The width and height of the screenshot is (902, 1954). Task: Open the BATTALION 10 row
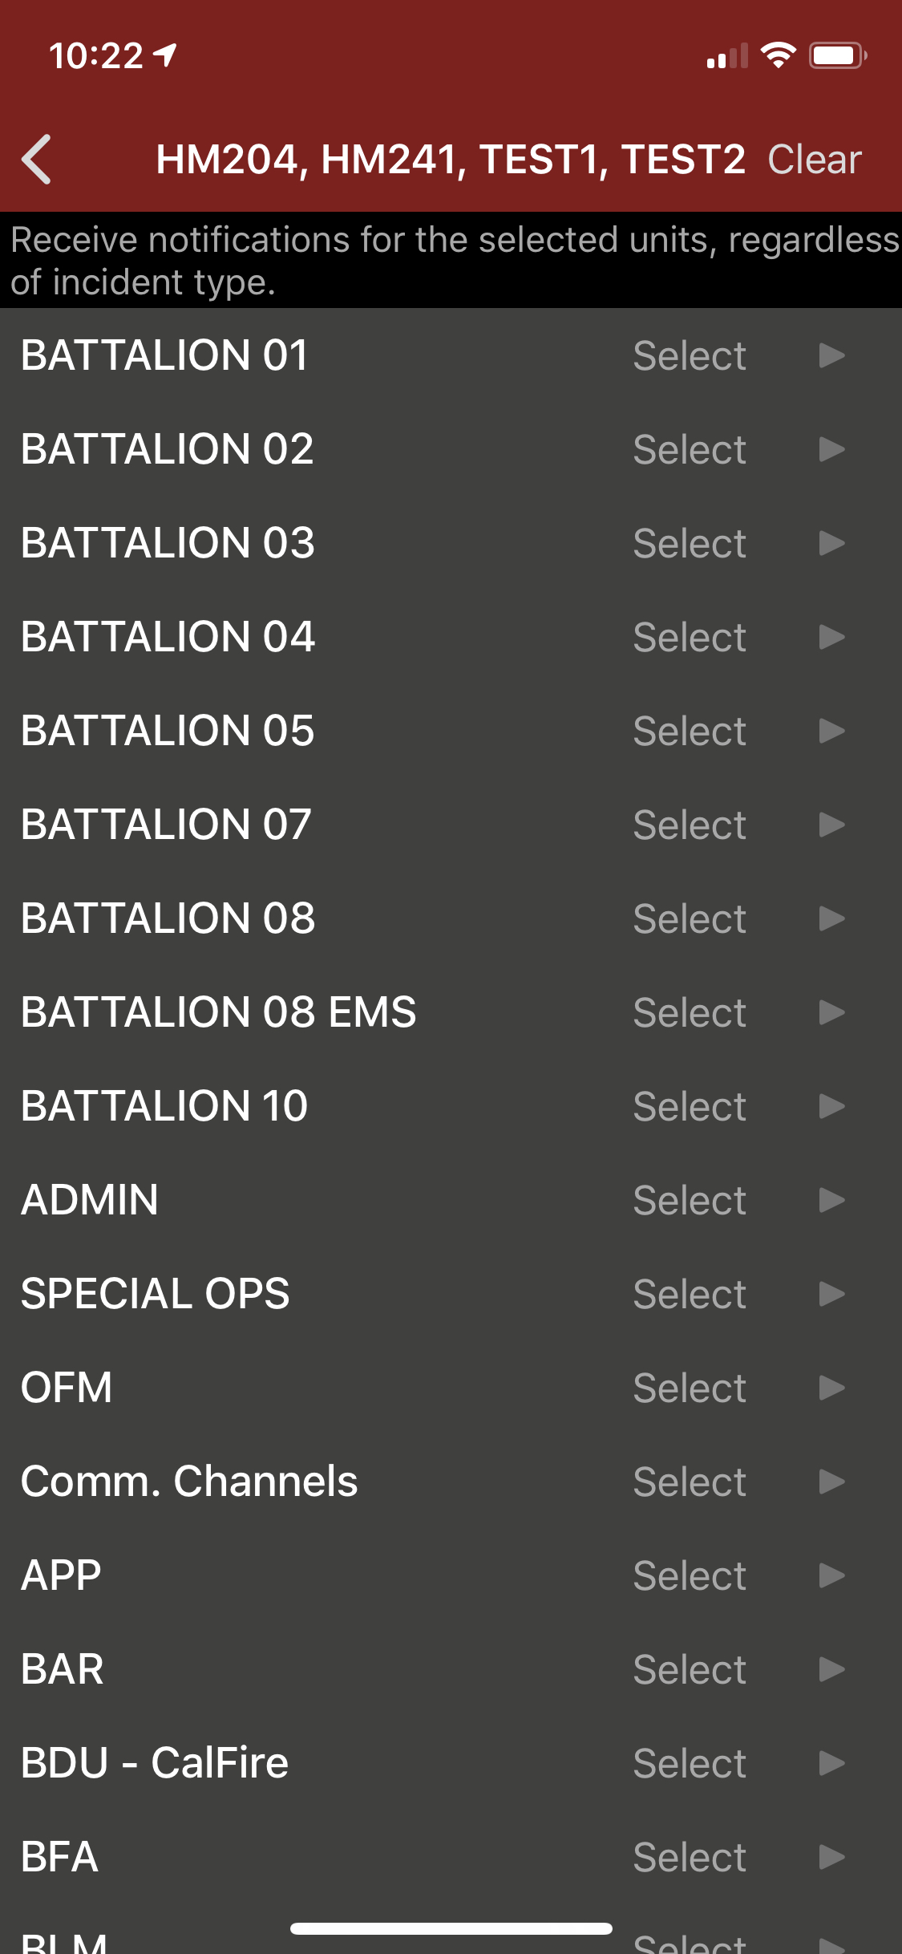(164, 1106)
